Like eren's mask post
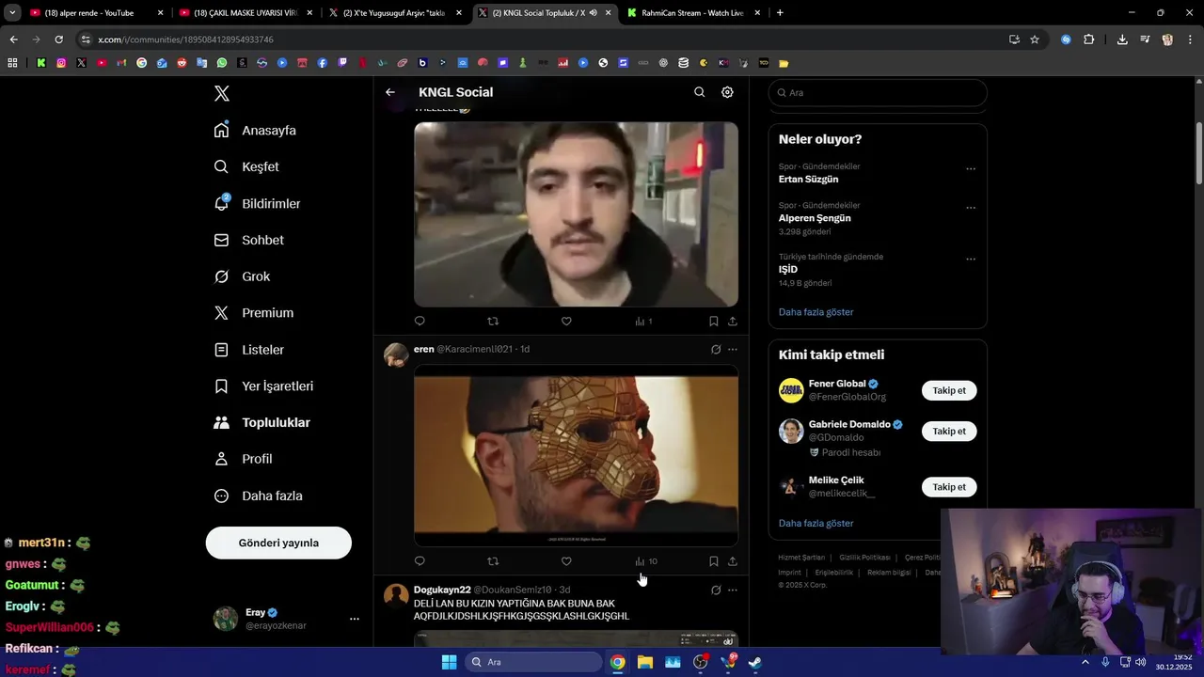 (566, 561)
